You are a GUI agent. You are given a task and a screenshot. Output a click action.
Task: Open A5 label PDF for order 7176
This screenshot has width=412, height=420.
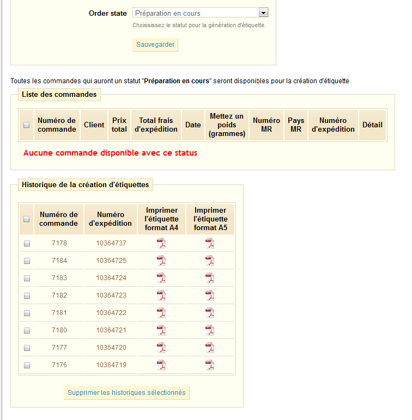tap(210, 365)
